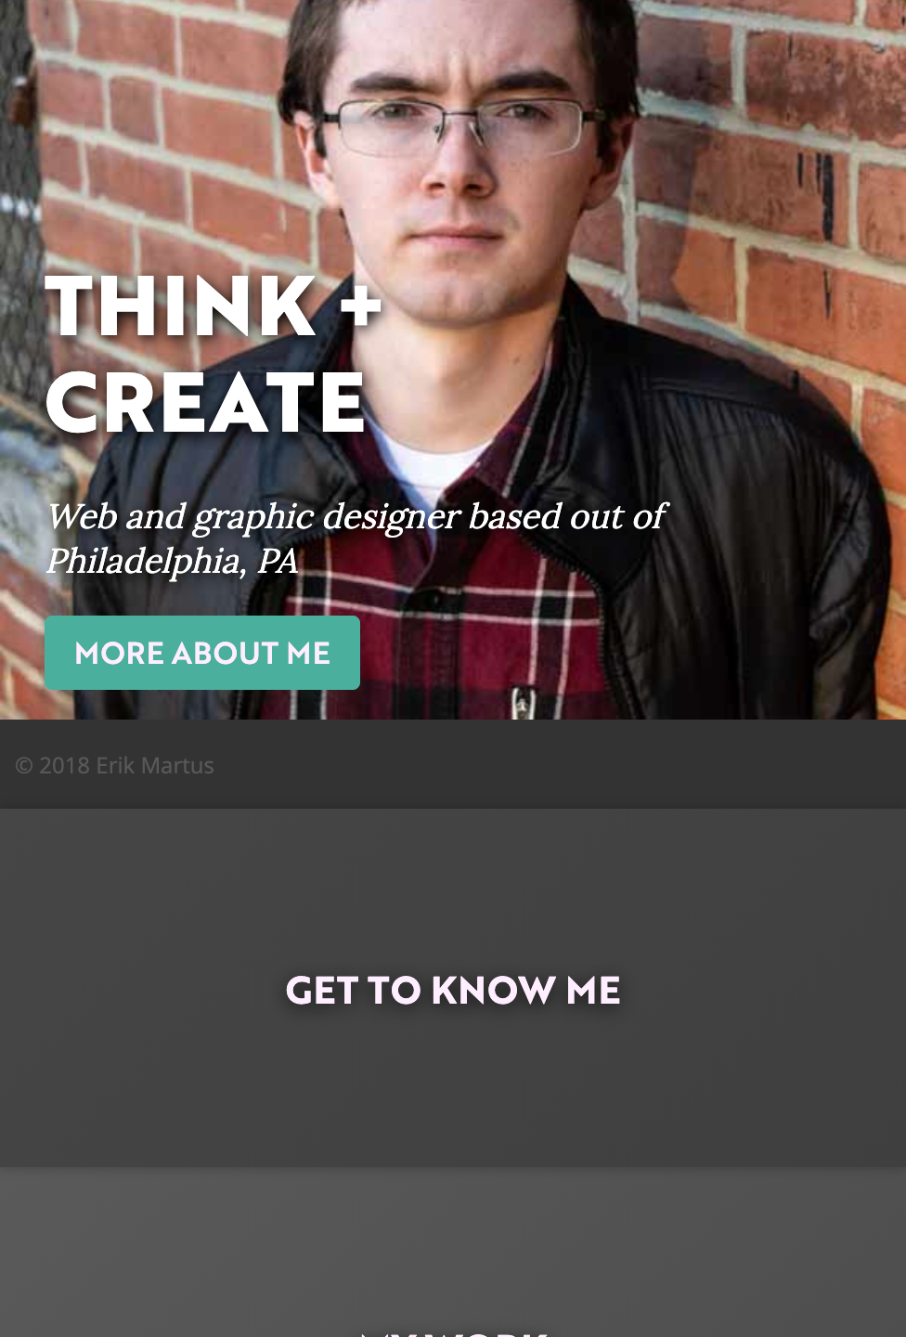Select the 'Philadelphia, PA' text
This screenshot has width=906, height=1337.
point(173,561)
